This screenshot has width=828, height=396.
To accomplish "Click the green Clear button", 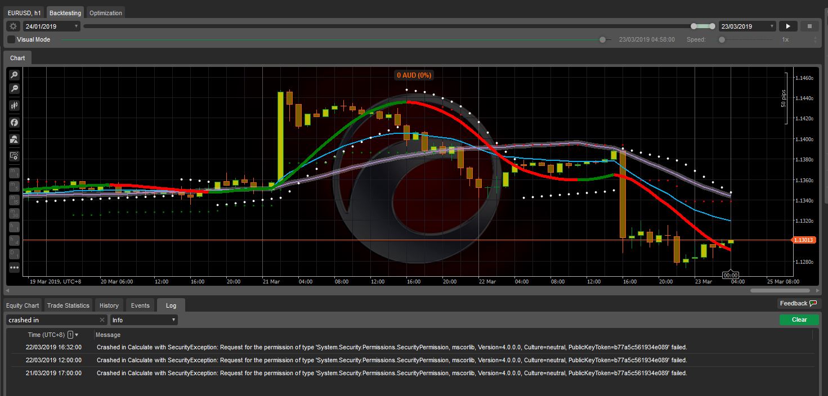I will pos(799,319).
